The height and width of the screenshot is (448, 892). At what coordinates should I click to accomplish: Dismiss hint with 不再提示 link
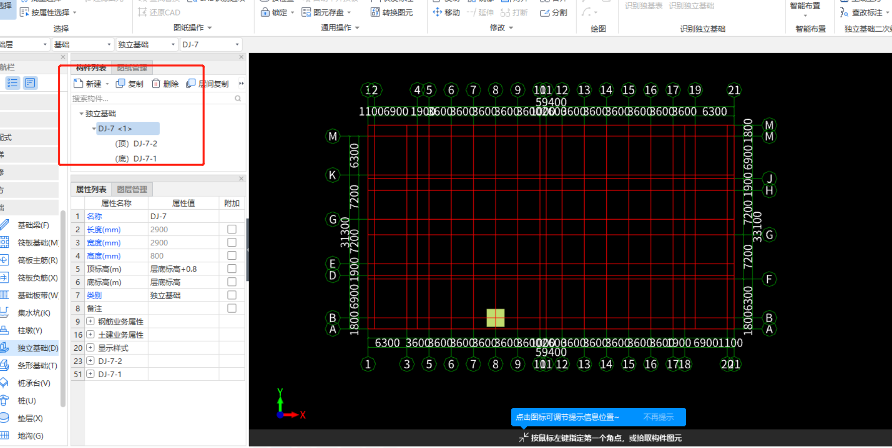[x=658, y=417]
